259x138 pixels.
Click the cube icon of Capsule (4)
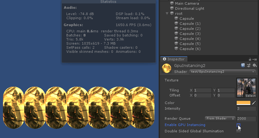tap(176, 39)
